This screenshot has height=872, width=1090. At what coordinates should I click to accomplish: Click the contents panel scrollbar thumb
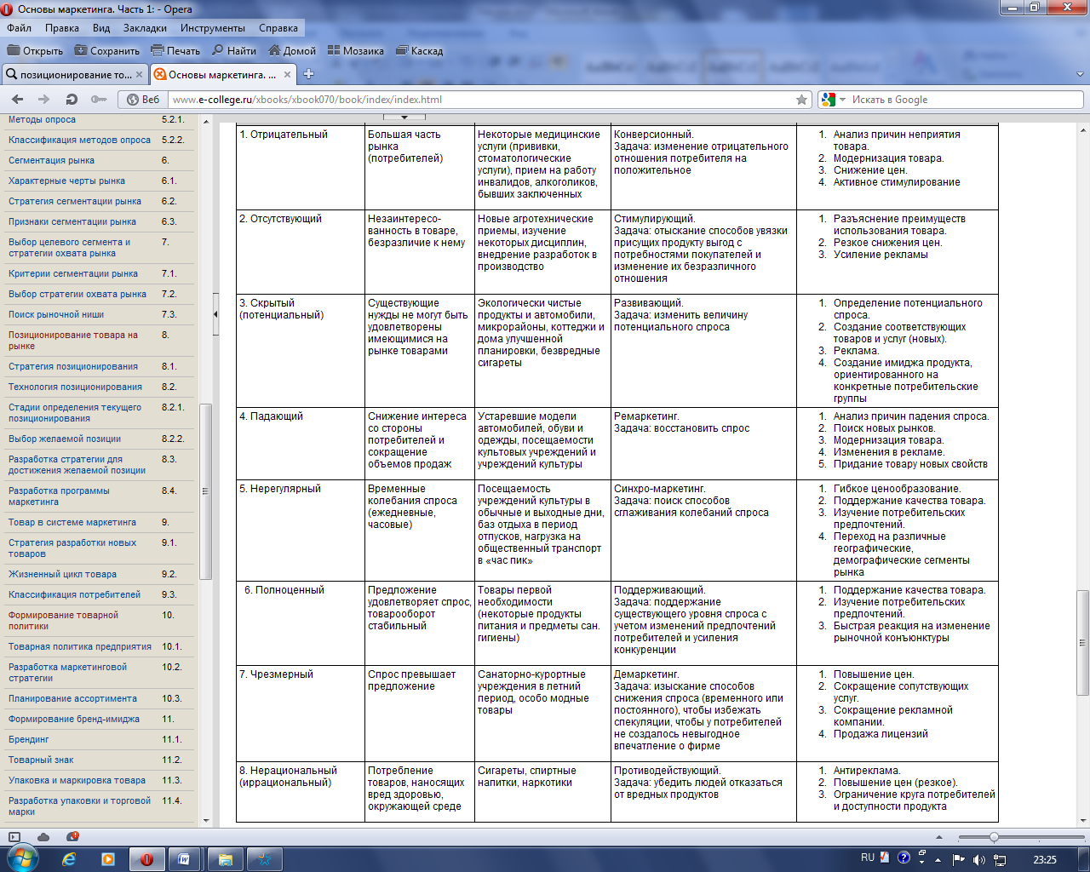pyautogui.click(x=205, y=491)
